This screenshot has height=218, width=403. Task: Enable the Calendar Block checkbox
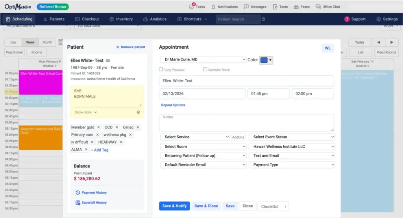205,69
